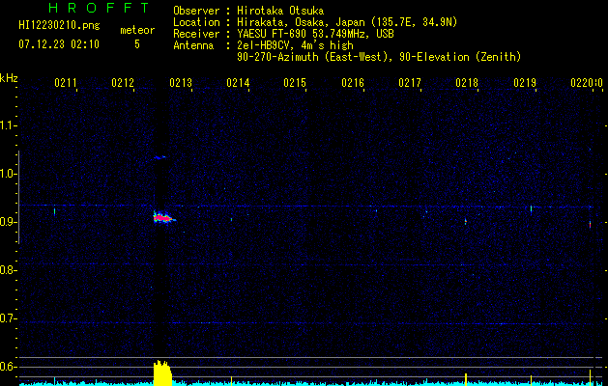
Task: Select the file name HI12230210.png
Action: (x=59, y=25)
